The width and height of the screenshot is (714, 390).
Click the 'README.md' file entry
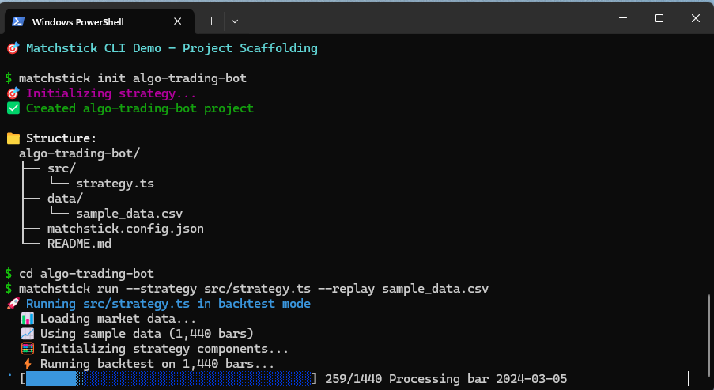tap(79, 244)
